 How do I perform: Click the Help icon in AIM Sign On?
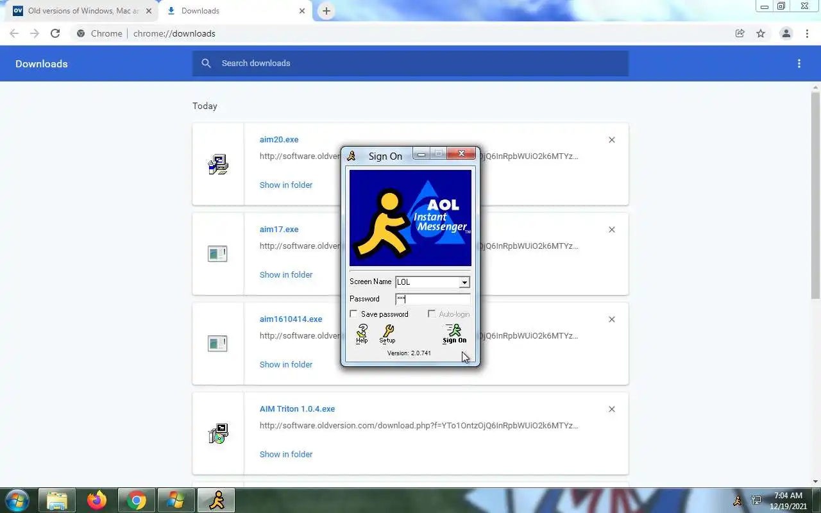click(362, 333)
